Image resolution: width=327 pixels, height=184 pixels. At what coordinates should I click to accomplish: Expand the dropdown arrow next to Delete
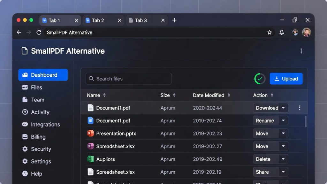(283, 159)
